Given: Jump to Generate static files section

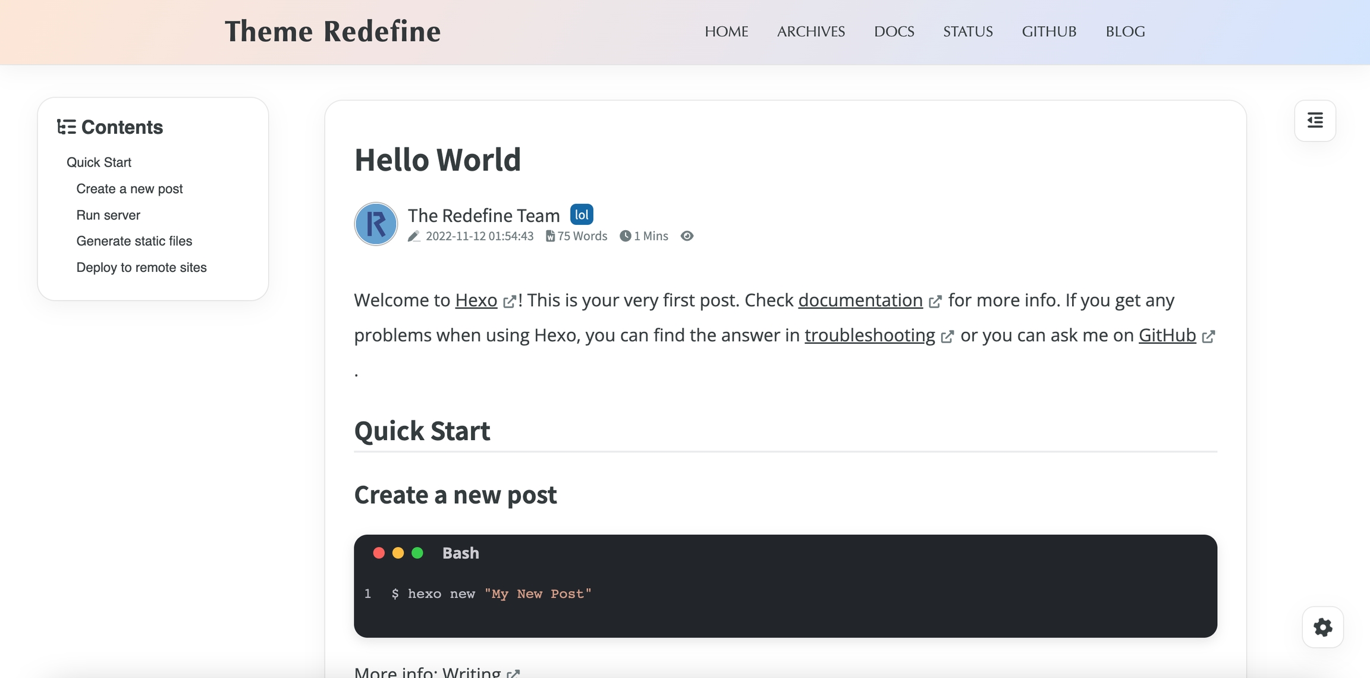Looking at the screenshot, I should point(134,241).
